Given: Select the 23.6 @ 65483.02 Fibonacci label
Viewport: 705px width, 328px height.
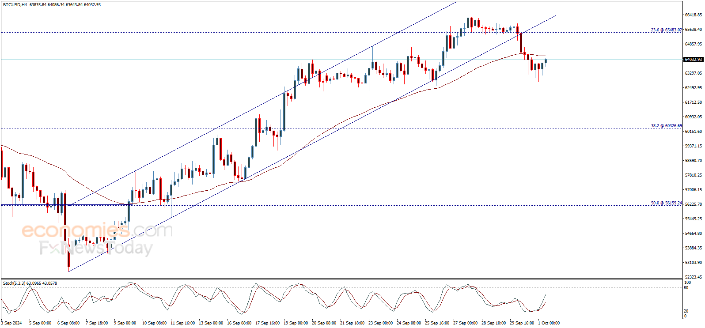Looking at the screenshot, I should click(666, 30).
